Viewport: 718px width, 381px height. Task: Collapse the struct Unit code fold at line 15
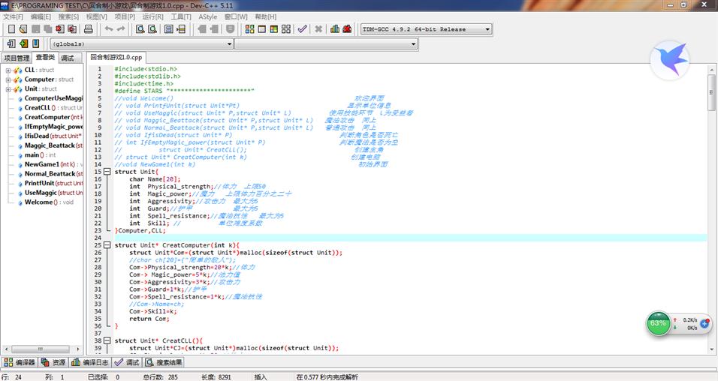click(x=107, y=172)
